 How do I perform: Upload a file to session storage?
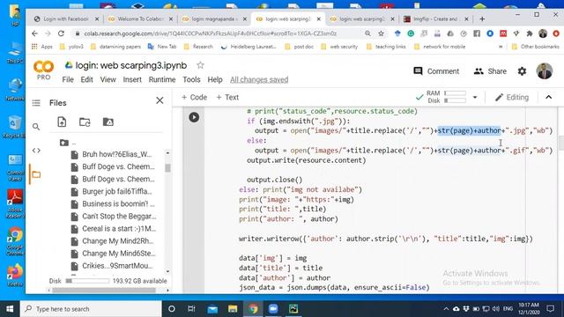tap(62, 122)
